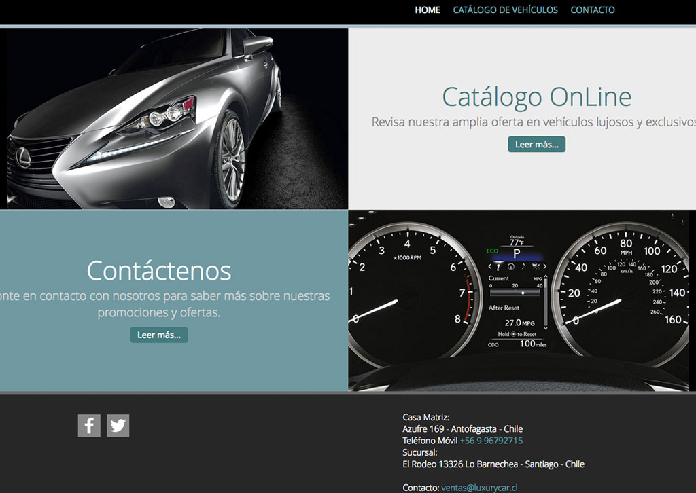Click the Lexus car photo
696x493 pixels.
tap(174, 118)
